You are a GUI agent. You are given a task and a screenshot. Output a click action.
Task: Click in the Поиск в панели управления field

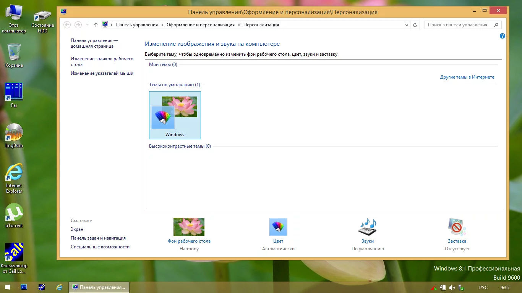[x=459, y=25]
